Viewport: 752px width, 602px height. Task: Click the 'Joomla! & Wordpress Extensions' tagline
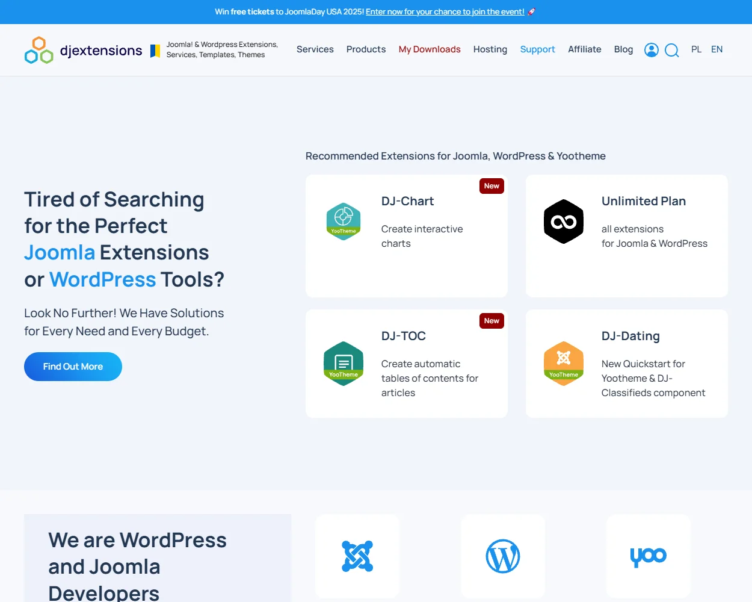222,49
